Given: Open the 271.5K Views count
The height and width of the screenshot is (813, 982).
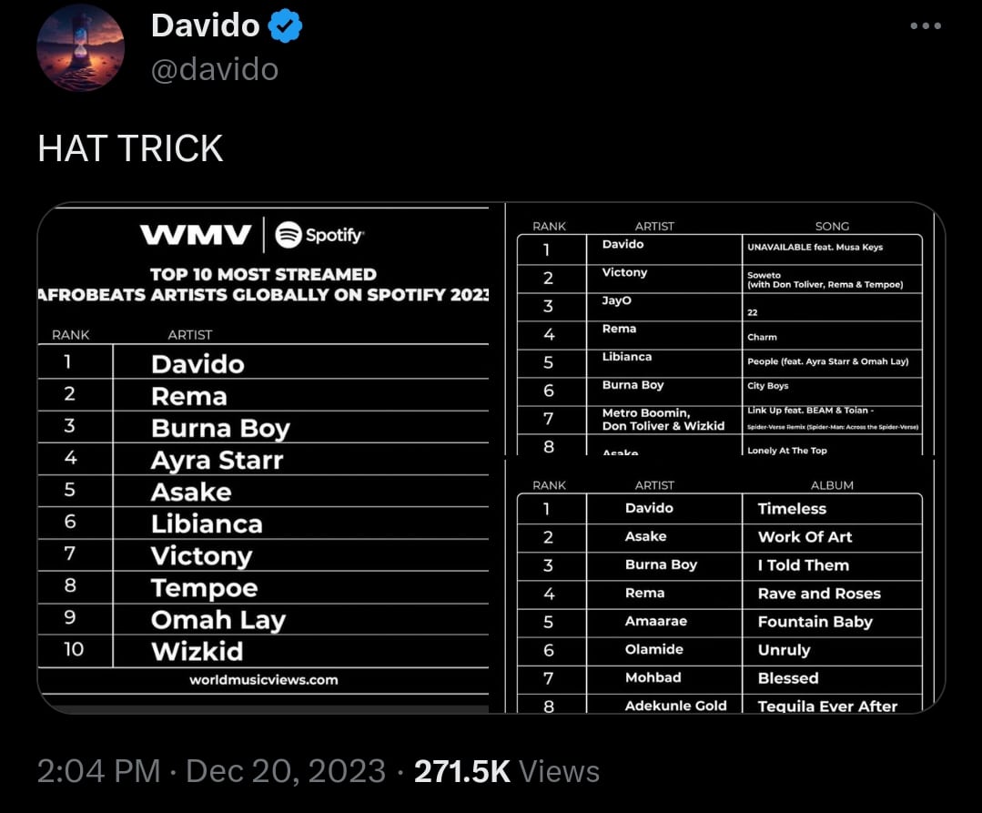Looking at the screenshot, I should (507, 771).
